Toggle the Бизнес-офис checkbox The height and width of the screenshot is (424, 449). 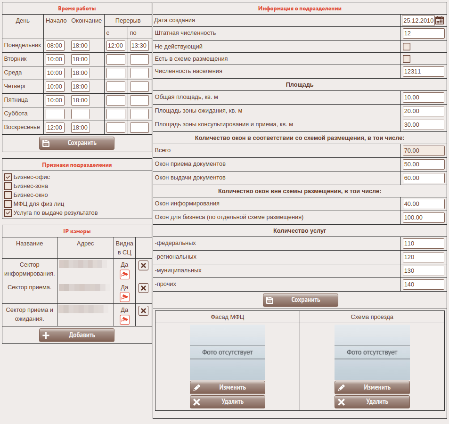8,177
